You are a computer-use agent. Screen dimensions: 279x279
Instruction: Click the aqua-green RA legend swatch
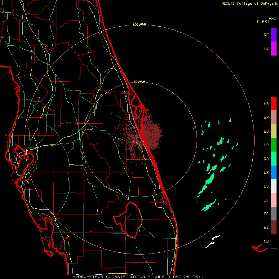(274, 159)
